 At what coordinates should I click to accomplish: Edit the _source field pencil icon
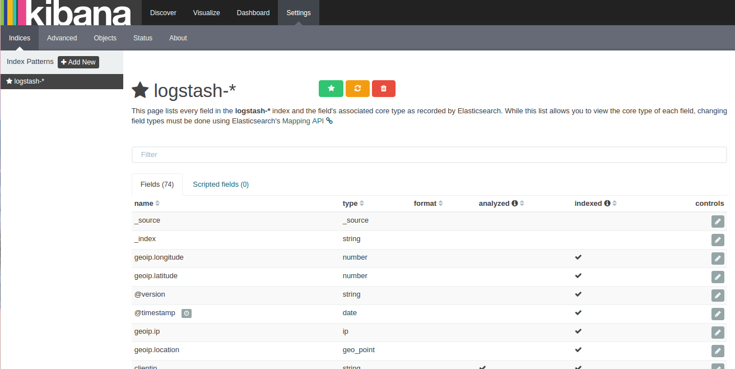[718, 222]
